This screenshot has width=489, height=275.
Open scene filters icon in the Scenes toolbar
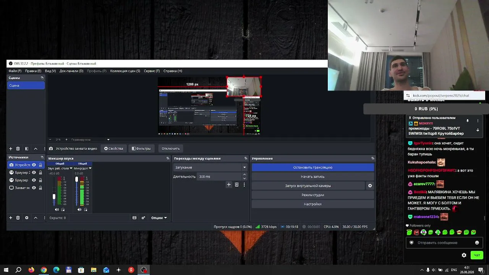point(27,149)
